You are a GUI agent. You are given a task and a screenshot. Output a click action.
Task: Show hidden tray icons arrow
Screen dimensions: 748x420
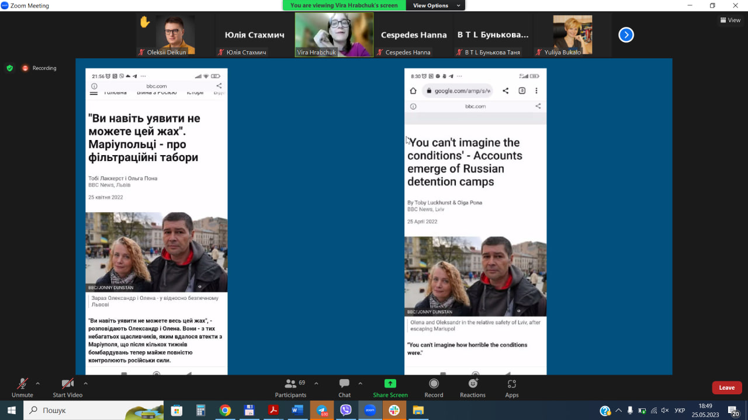(618, 410)
